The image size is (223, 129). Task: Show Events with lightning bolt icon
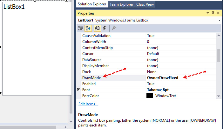tap(104, 28)
